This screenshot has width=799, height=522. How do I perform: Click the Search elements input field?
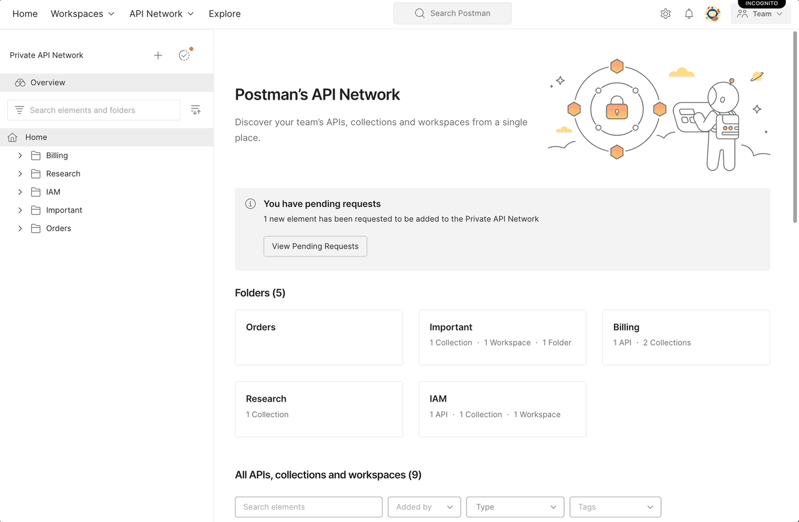(x=308, y=506)
